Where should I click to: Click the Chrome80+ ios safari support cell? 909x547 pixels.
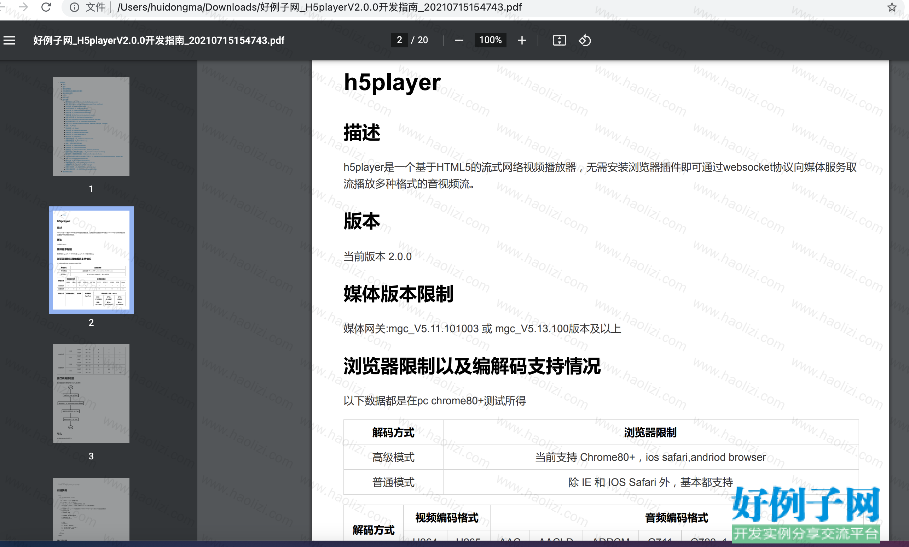(650, 457)
